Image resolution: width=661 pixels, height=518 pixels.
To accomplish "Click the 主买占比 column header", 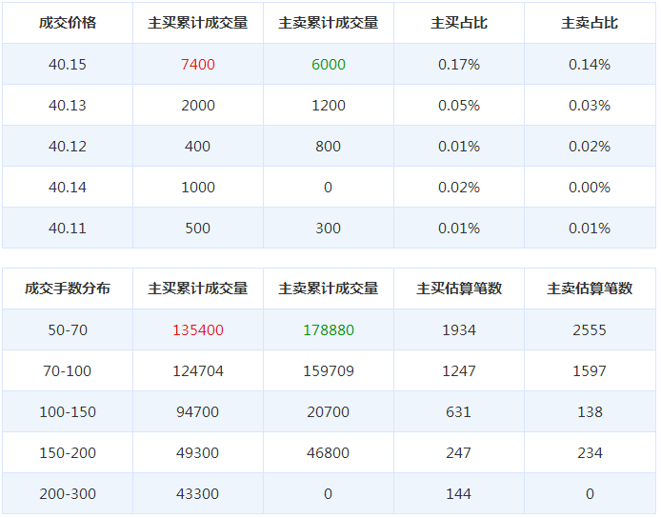I will tap(459, 23).
